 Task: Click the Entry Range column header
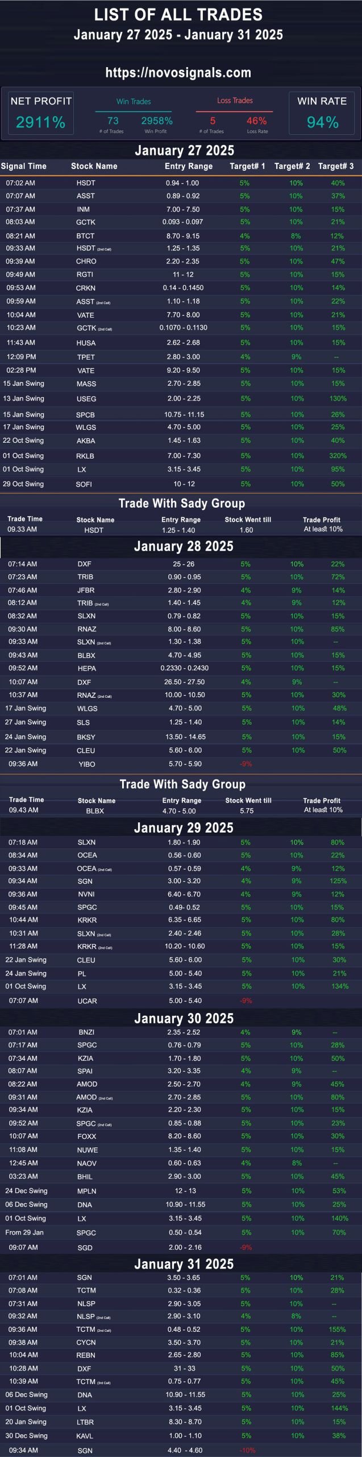[x=189, y=166]
